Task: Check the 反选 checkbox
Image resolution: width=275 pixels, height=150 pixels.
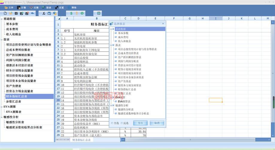Action: tap(122, 123)
